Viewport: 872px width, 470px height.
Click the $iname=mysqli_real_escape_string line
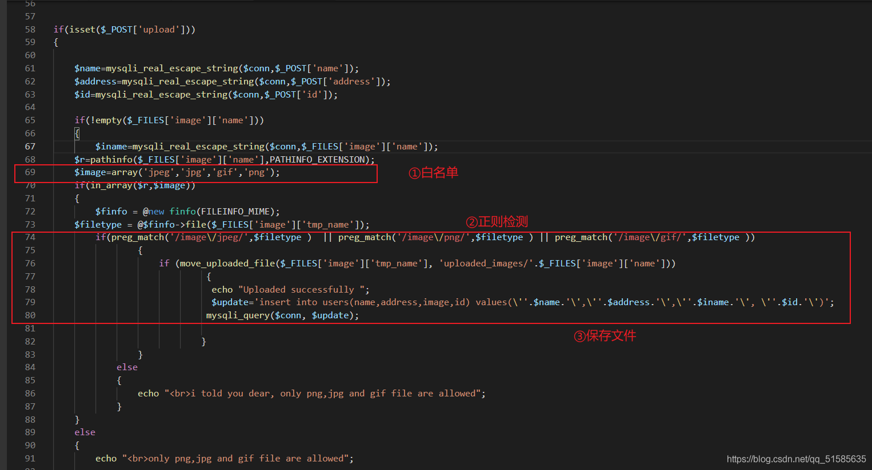[x=267, y=147]
